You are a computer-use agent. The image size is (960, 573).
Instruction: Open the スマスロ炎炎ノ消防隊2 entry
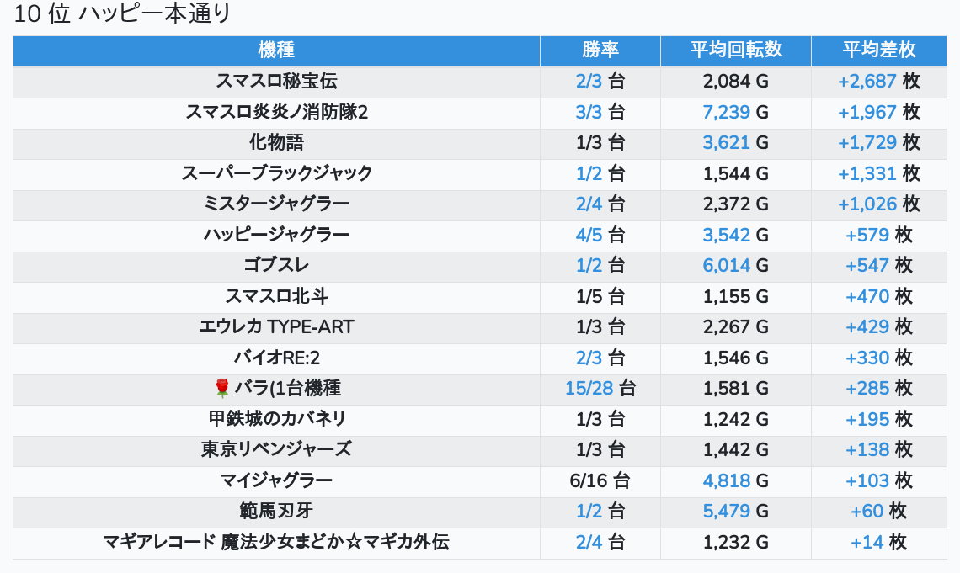[x=276, y=112]
